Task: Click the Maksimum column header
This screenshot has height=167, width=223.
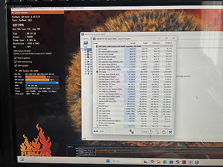Action: [x=156, y=43]
